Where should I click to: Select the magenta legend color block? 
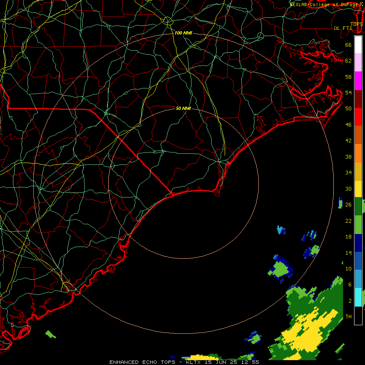click(x=358, y=81)
